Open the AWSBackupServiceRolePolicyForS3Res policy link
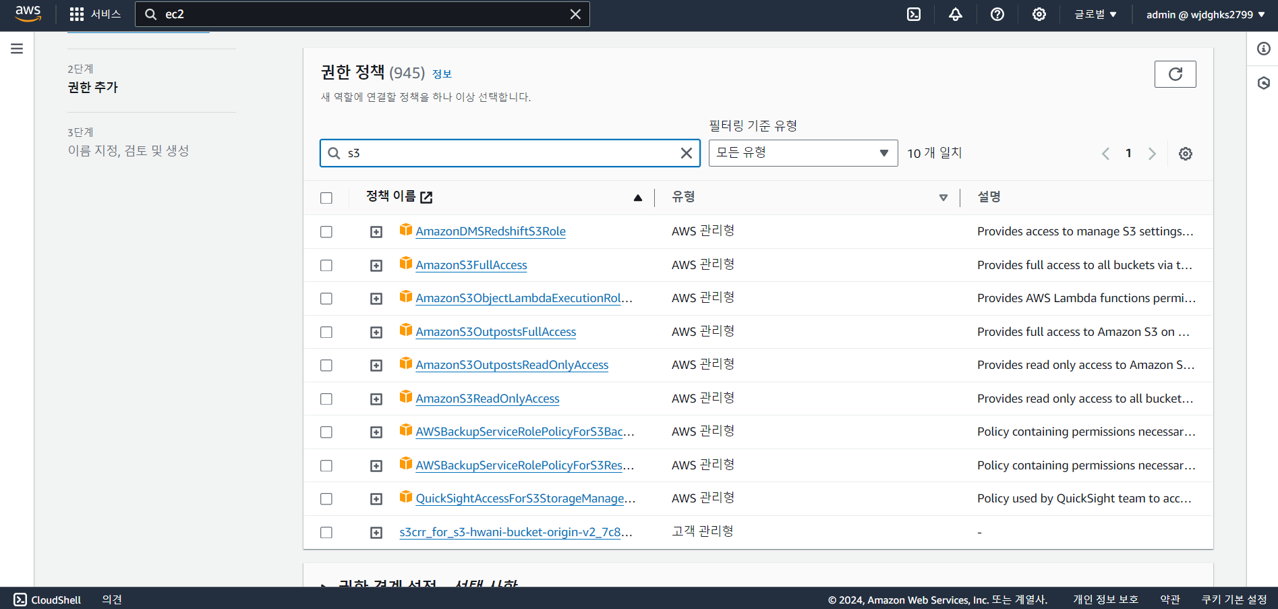 (525, 465)
